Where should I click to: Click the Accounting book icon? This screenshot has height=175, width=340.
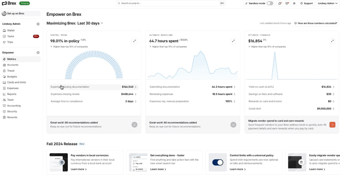[x=4, y=106]
